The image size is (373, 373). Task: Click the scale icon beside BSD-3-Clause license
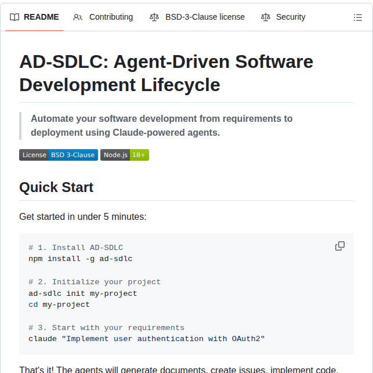[x=154, y=17]
